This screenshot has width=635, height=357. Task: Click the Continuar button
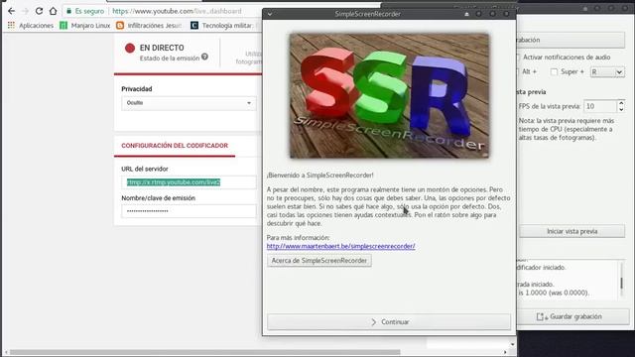389,321
